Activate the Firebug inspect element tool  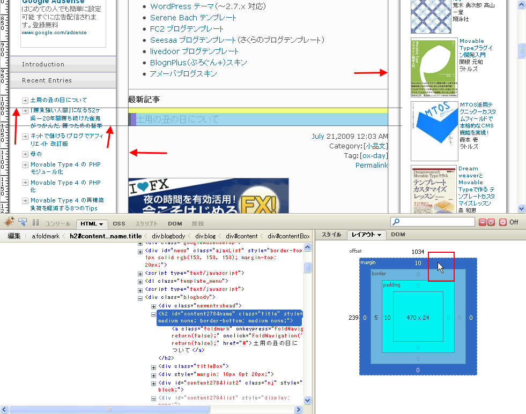(23, 222)
